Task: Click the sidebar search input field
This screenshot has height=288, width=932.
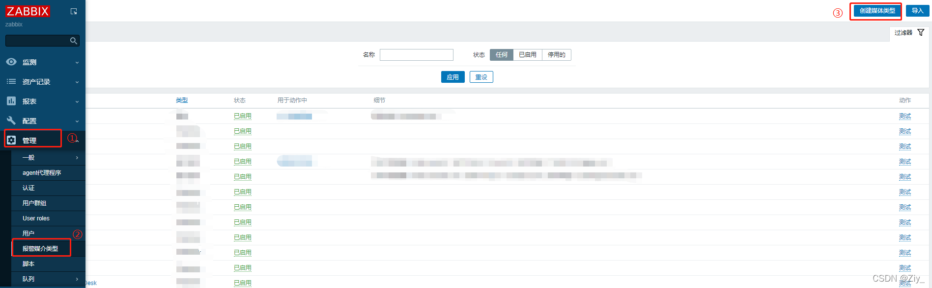Action: (38, 41)
